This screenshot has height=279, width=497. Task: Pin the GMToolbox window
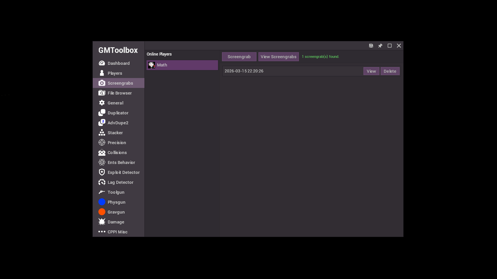tap(380, 46)
